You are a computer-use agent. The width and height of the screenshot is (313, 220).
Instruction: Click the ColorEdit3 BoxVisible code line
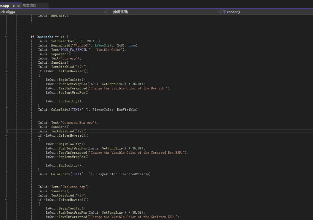coord(89,110)
